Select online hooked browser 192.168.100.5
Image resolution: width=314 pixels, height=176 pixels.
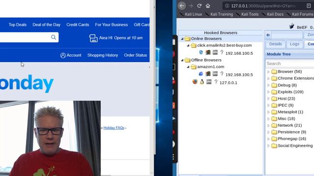coord(239,53)
